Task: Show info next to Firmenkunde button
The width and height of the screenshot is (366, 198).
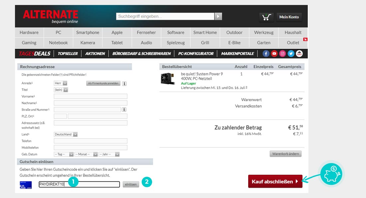Action: point(124,83)
